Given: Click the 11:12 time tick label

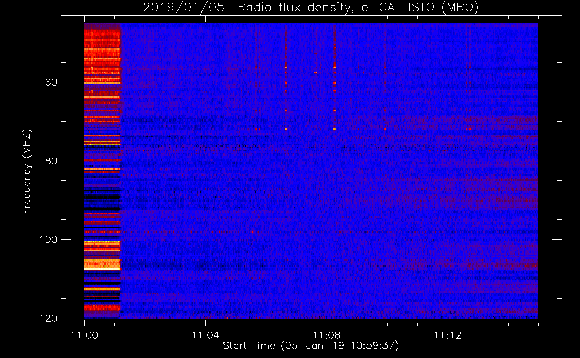Looking at the screenshot, I should pos(447,335).
